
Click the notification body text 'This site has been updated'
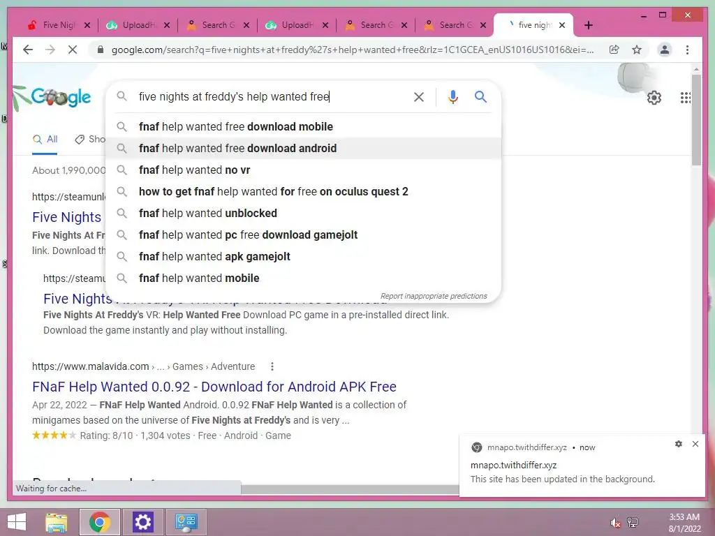(562, 479)
